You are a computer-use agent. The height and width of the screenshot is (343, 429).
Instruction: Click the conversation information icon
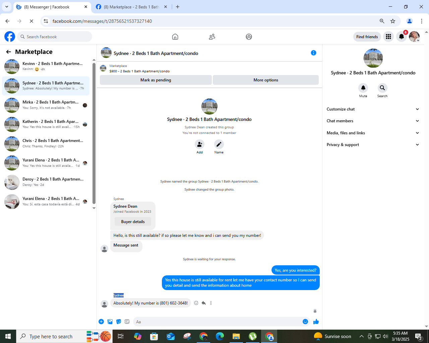coord(313,53)
